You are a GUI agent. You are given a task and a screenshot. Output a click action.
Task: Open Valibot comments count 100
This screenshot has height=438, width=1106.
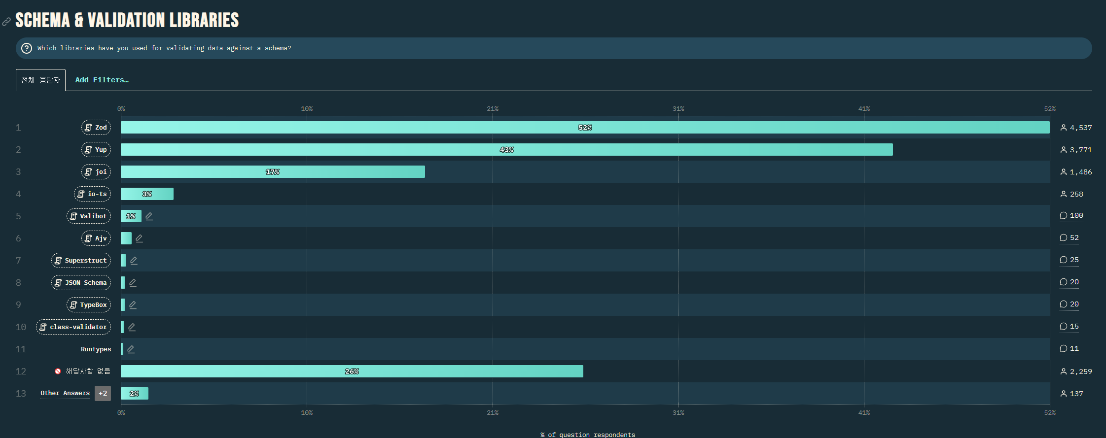pos(1071,216)
